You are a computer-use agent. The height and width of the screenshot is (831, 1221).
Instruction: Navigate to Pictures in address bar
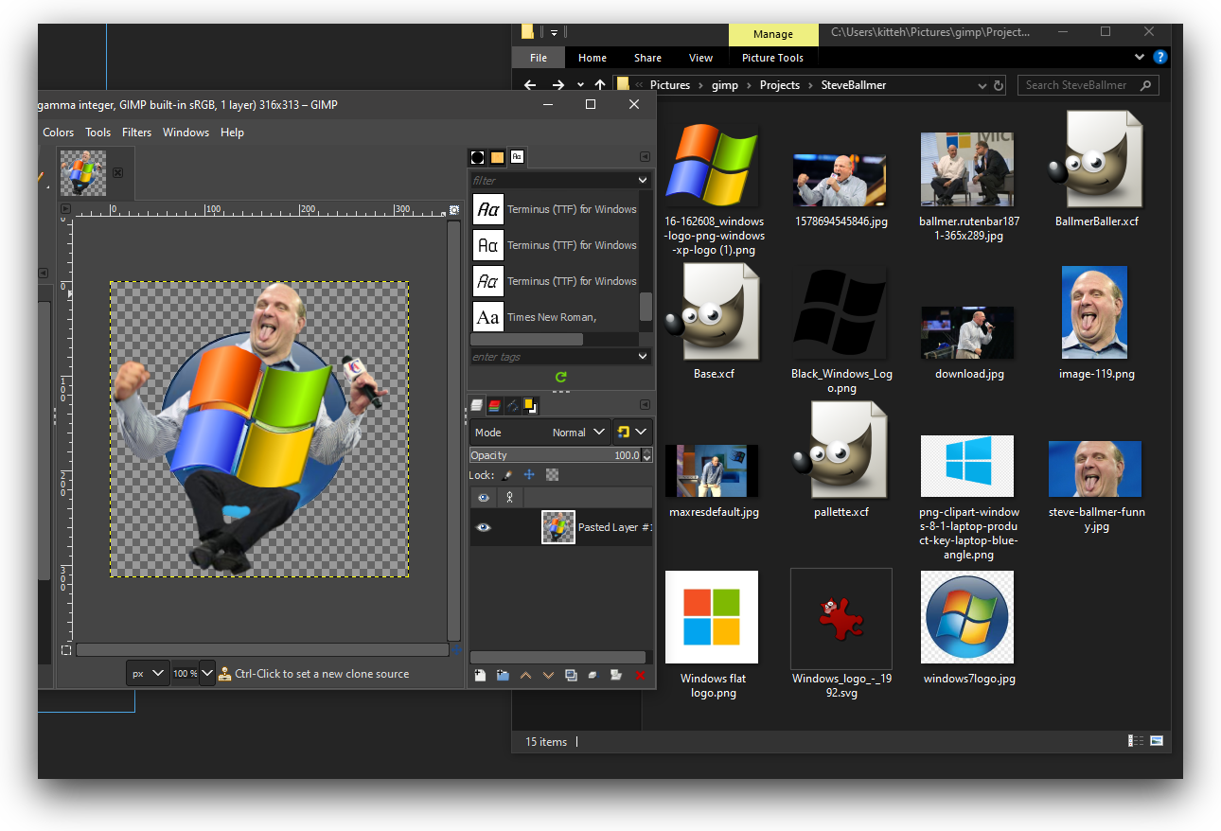tap(670, 85)
